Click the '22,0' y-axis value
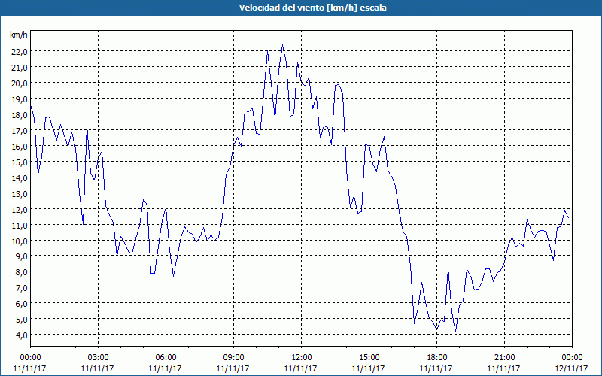Image resolution: width=602 pixels, height=376 pixels. (20, 52)
